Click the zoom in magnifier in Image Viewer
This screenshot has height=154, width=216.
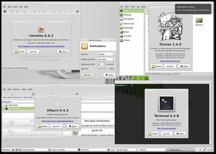54,11
